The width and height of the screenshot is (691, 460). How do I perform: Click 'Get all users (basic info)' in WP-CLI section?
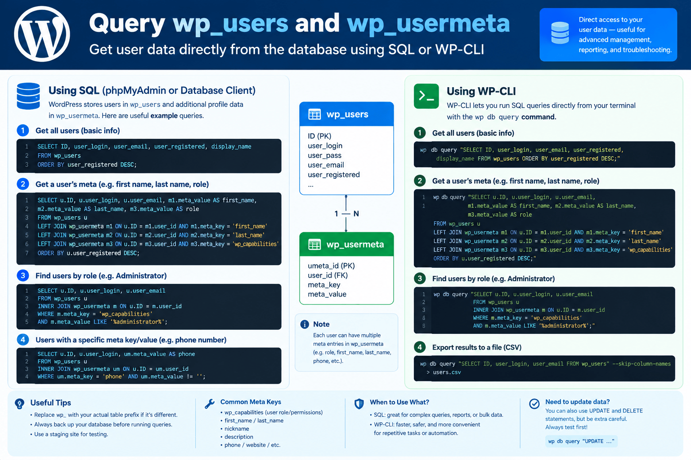click(x=473, y=133)
